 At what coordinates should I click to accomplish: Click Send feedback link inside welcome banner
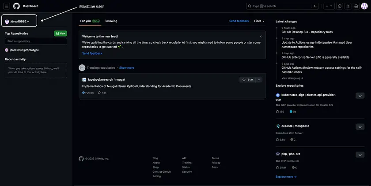pos(92,53)
